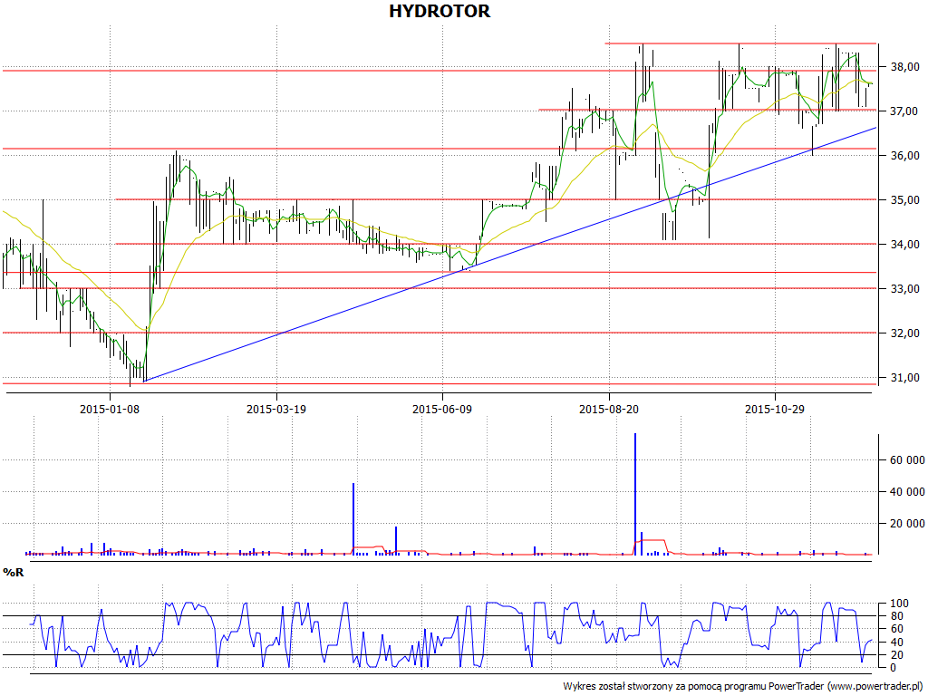Click the 34,00 price axis label
The width and height of the screenshot is (928, 696).
[905, 245]
